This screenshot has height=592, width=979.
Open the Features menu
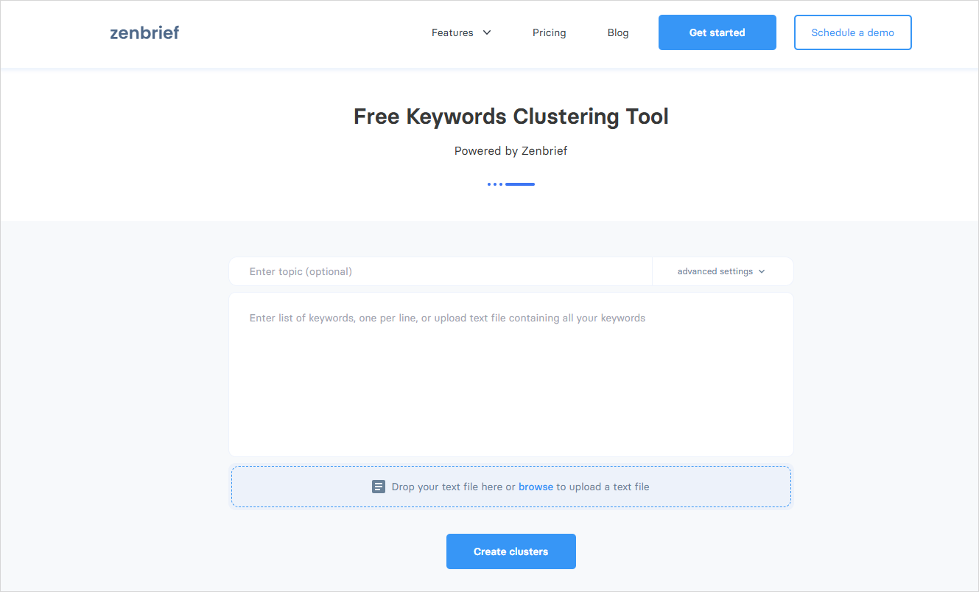click(452, 32)
